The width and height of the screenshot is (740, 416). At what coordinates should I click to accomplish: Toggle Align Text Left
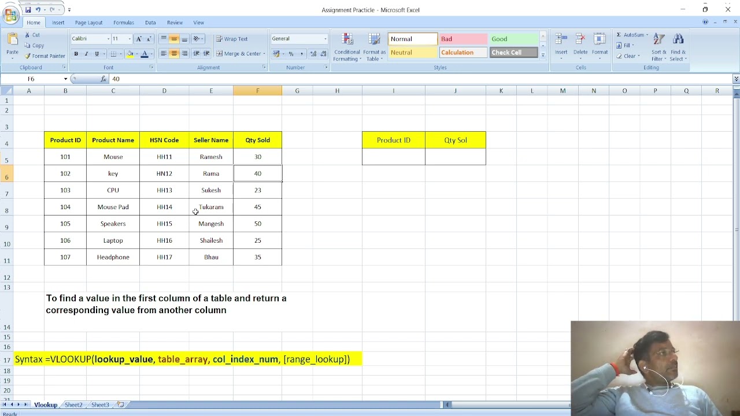tap(164, 54)
